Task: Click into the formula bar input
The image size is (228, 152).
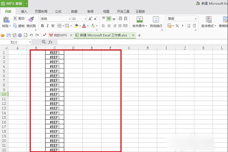Action: coord(142,42)
